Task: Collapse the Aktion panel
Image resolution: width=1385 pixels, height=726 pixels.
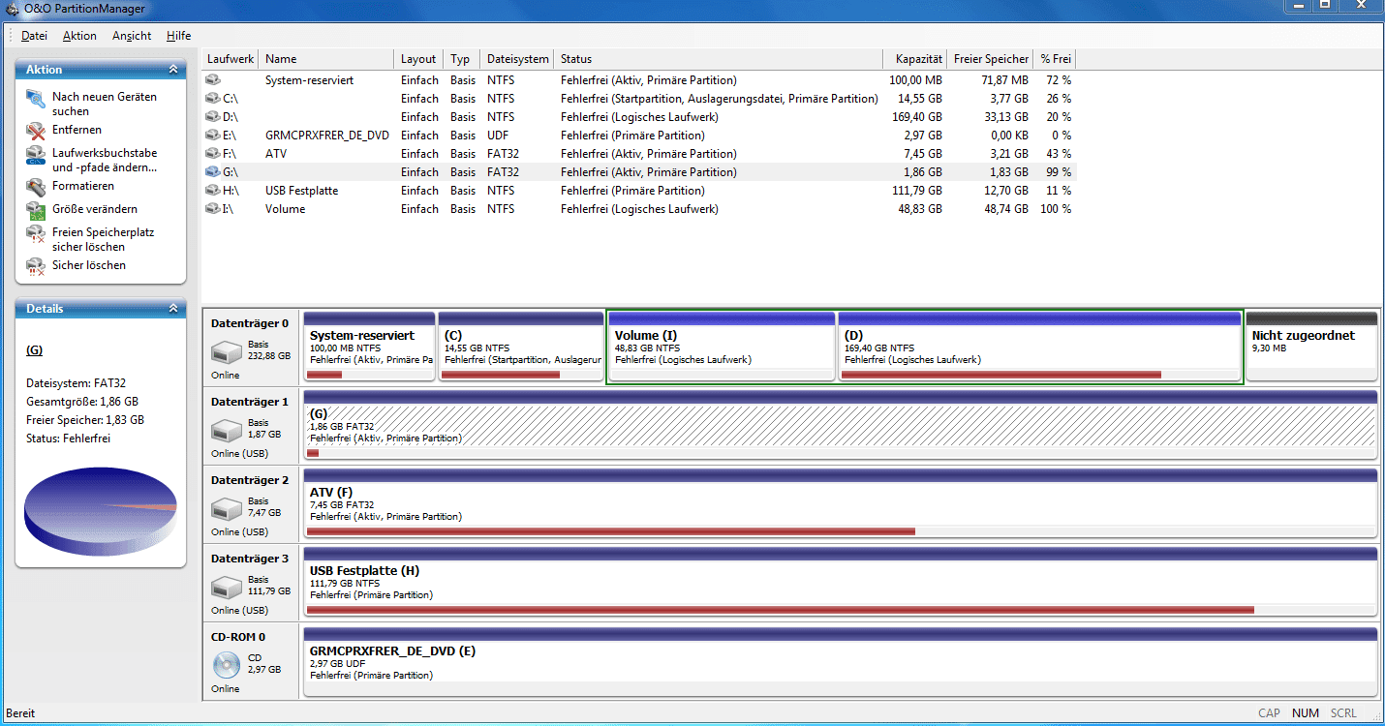Action: coord(173,70)
